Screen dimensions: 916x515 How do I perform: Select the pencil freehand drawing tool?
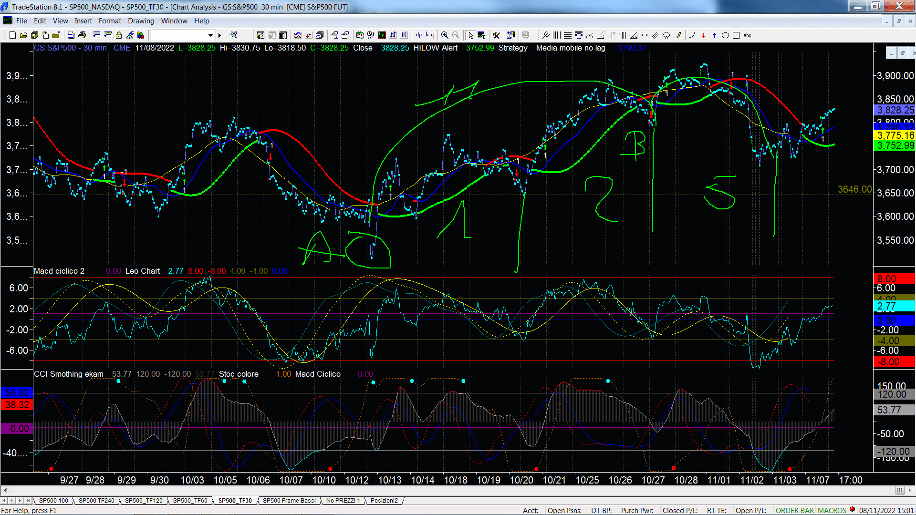[677, 35]
